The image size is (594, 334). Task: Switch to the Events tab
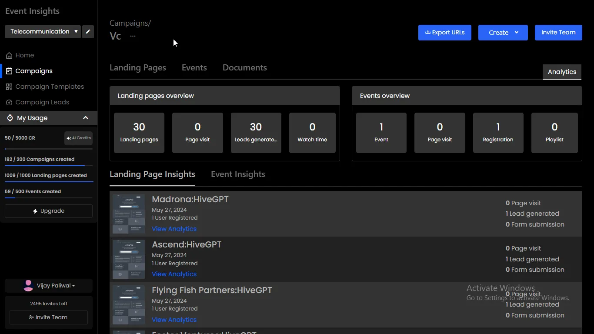tap(194, 68)
